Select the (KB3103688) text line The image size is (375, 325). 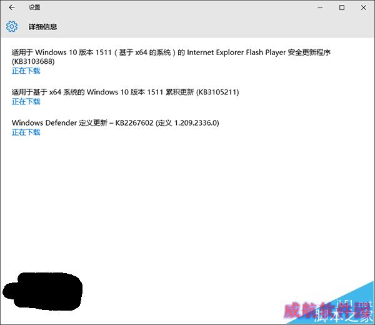[33, 61]
